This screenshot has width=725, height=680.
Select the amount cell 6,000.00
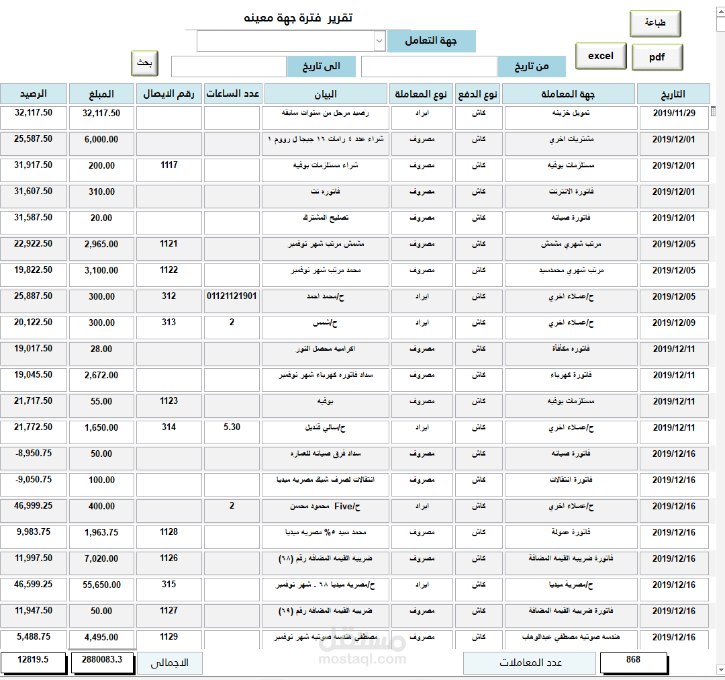point(101,144)
